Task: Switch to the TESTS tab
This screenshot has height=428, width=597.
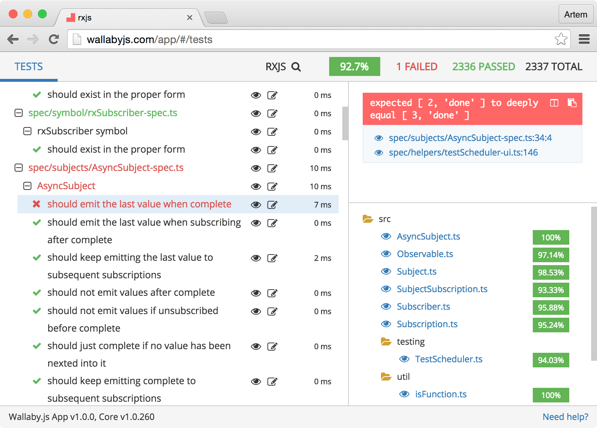Action: (x=29, y=67)
